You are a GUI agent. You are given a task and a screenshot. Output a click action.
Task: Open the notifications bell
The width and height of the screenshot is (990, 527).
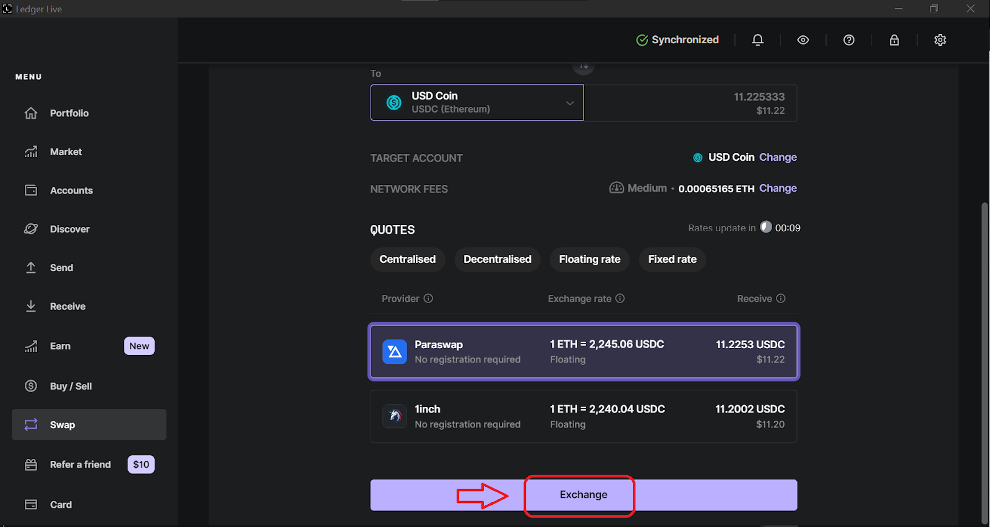[757, 40]
